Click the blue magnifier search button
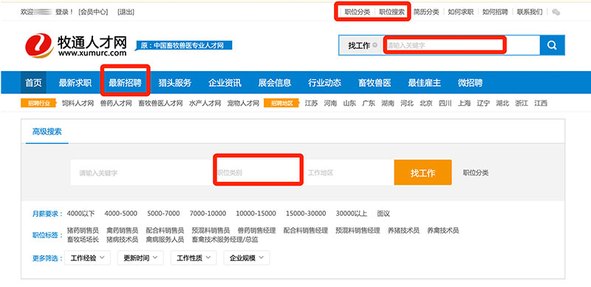591x287 pixels. tap(552, 45)
